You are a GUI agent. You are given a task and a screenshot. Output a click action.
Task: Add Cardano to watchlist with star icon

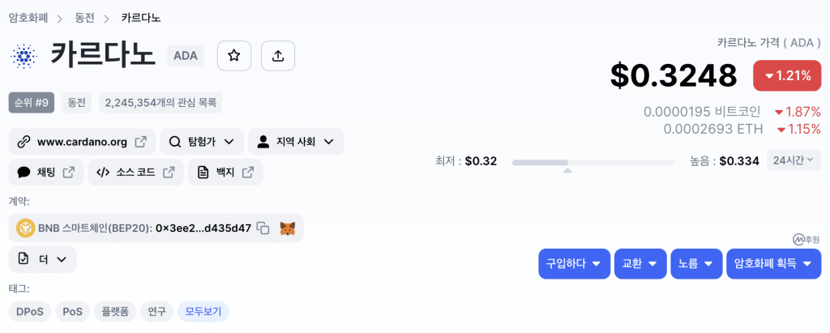pos(234,56)
